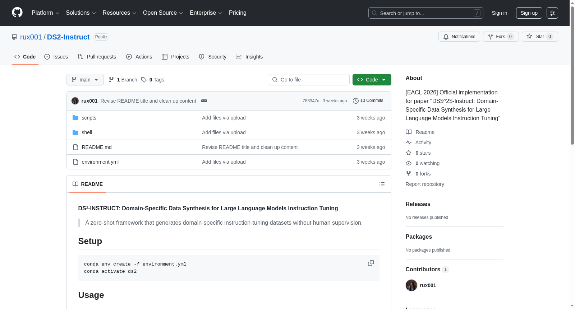This screenshot has width=575, height=309.
Task: Open the GitHub homepage logo
Action: 17,13
